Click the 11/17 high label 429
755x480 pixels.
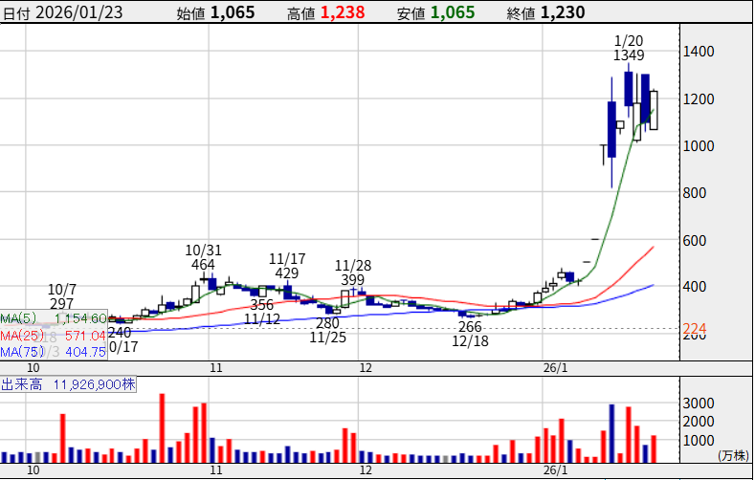pos(285,273)
